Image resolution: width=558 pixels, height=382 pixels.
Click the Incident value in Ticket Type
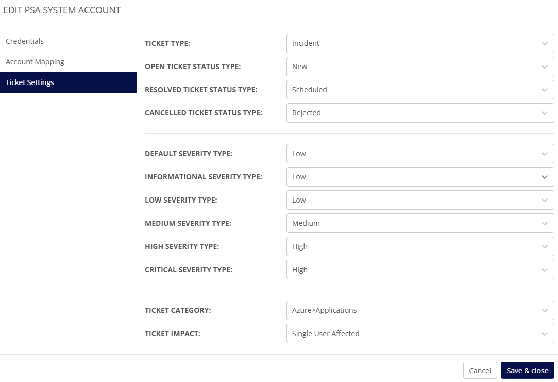point(306,43)
